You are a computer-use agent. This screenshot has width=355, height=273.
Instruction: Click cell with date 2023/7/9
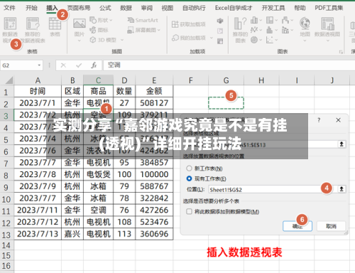[38, 186]
